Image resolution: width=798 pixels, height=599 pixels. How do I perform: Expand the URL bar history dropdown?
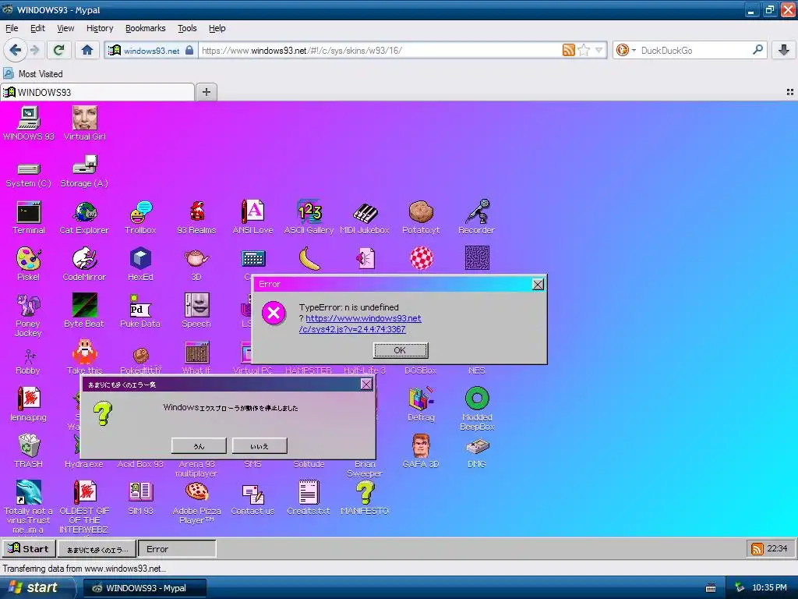pos(599,50)
